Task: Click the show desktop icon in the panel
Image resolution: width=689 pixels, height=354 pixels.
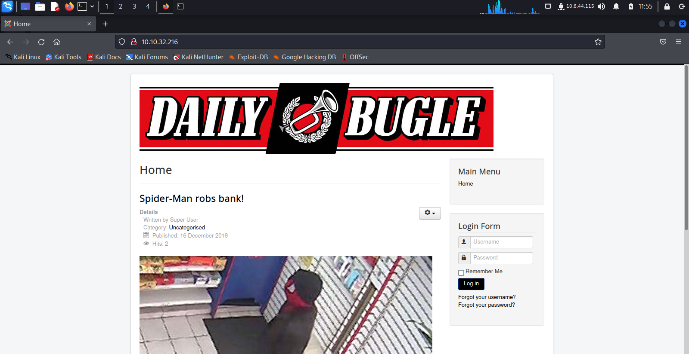Action: pyautogui.click(x=25, y=6)
